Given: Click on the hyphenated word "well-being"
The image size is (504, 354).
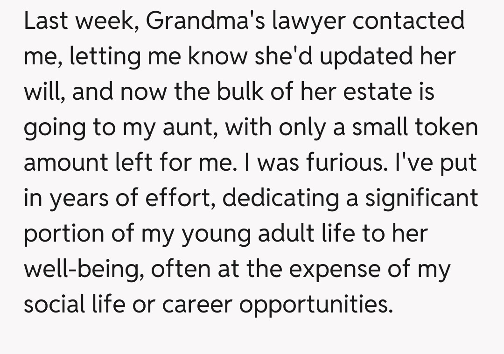Looking at the screenshot, I should [80, 270].
